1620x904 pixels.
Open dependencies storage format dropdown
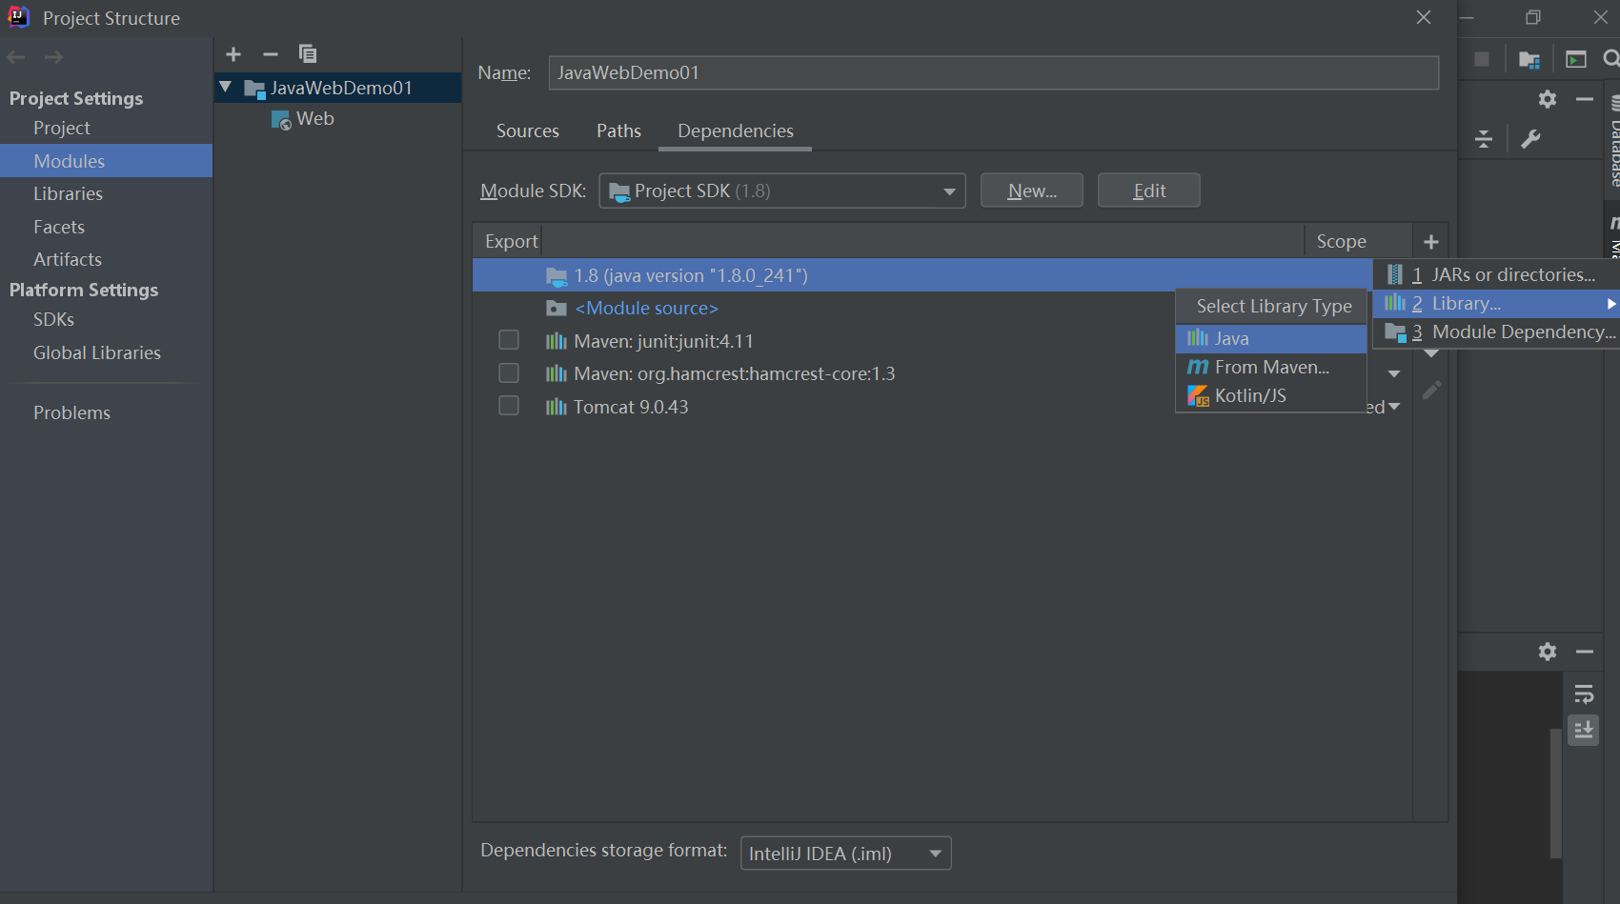click(x=845, y=854)
